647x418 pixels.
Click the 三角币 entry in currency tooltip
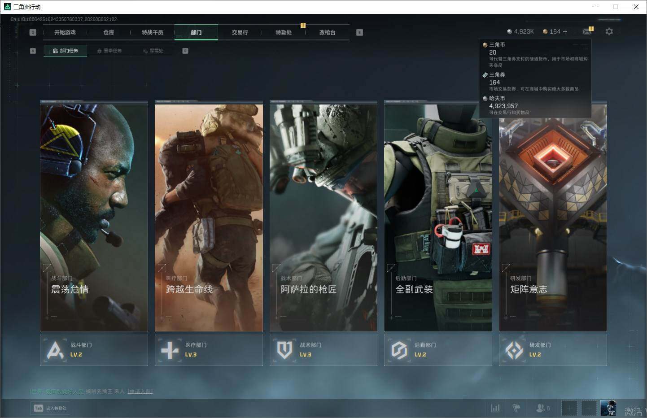click(536, 55)
